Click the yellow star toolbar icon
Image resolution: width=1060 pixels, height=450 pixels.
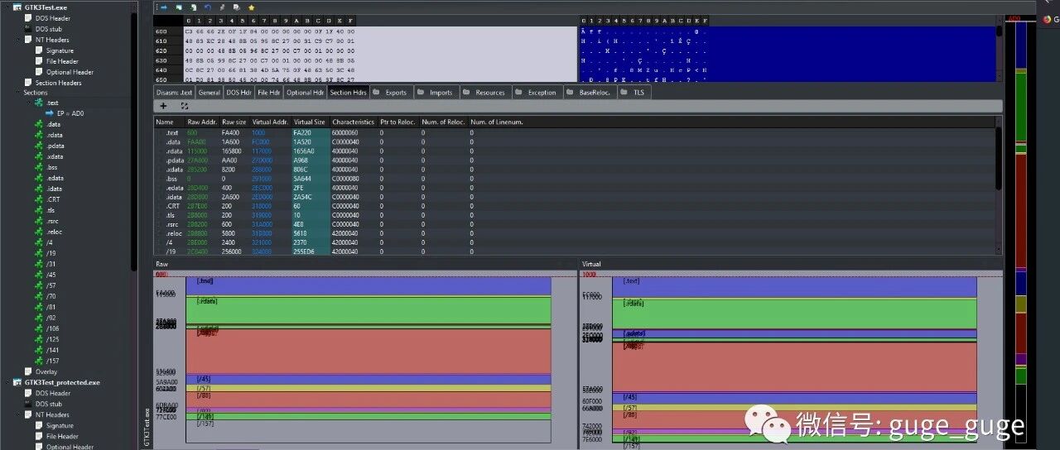pyautogui.click(x=251, y=7)
